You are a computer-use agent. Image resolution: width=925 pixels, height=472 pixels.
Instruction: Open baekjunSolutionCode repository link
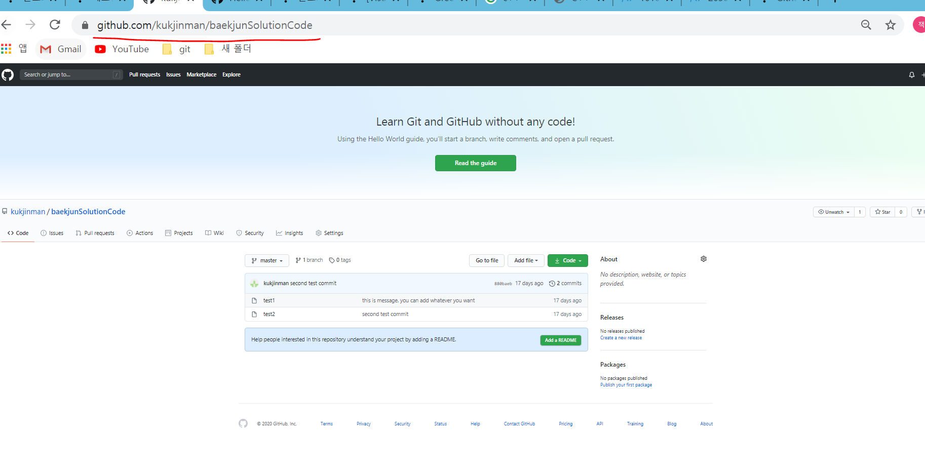tap(88, 212)
